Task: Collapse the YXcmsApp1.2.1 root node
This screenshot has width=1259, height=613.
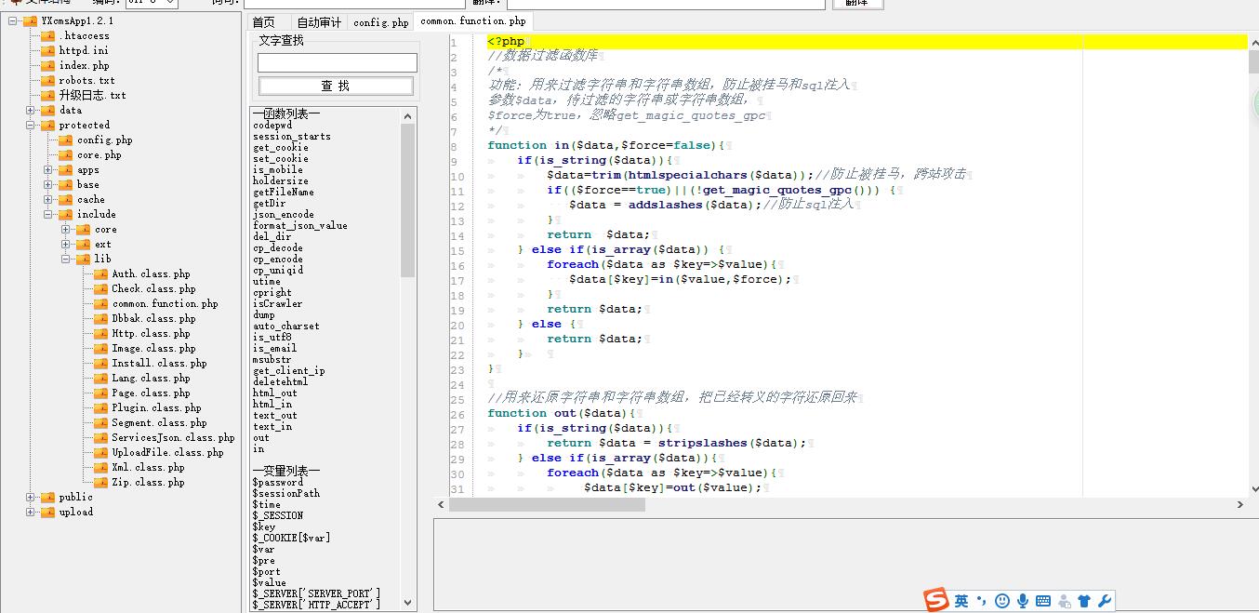Action: pos(12,20)
